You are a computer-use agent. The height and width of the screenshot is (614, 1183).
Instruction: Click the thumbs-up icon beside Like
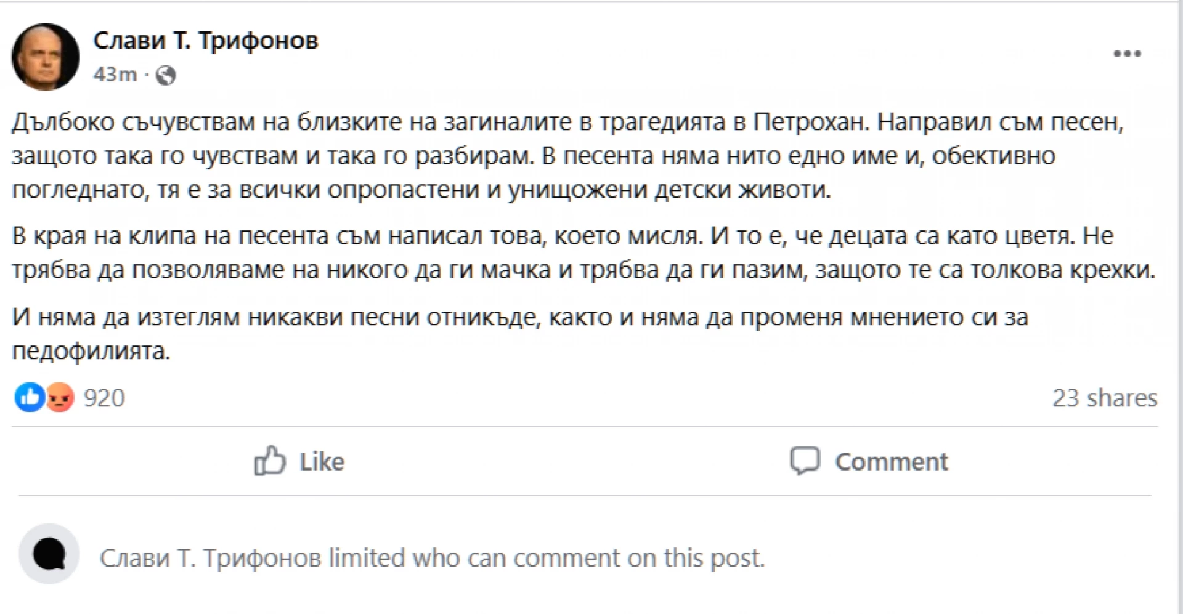[270, 461]
